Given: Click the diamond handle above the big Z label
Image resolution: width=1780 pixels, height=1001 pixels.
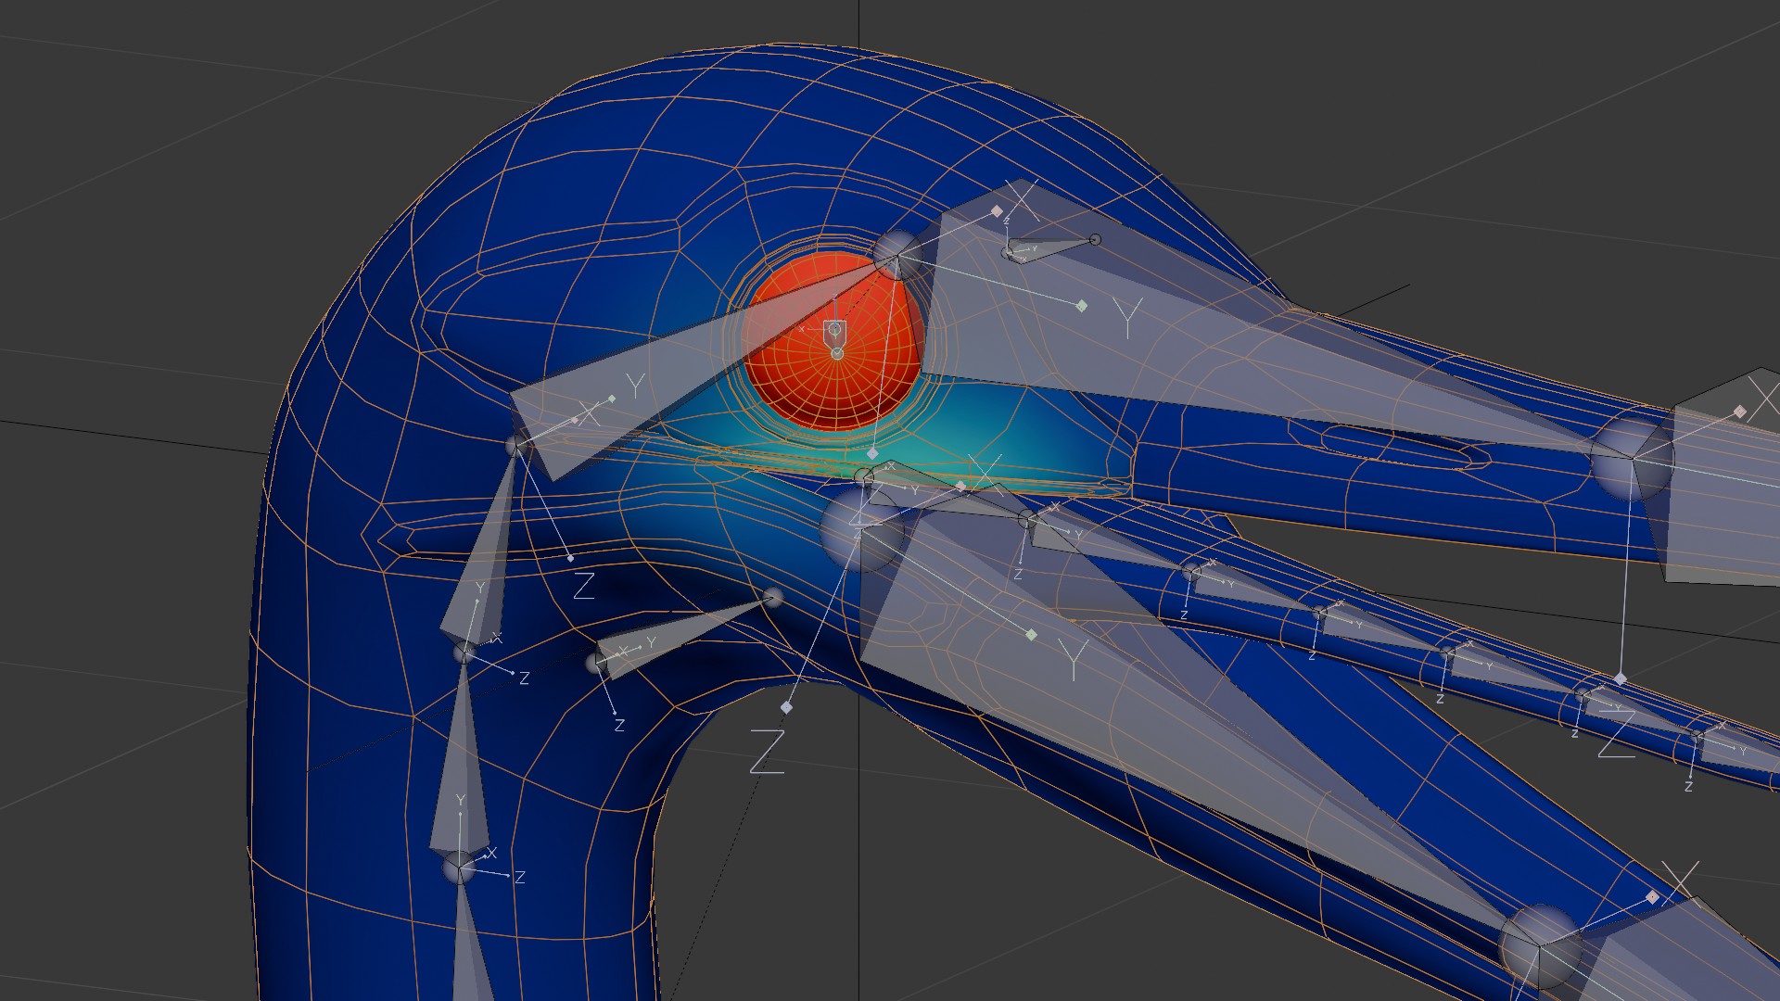Looking at the screenshot, I should 786,707.
